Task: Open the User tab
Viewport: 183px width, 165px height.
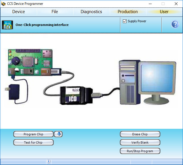Action: point(164,12)
